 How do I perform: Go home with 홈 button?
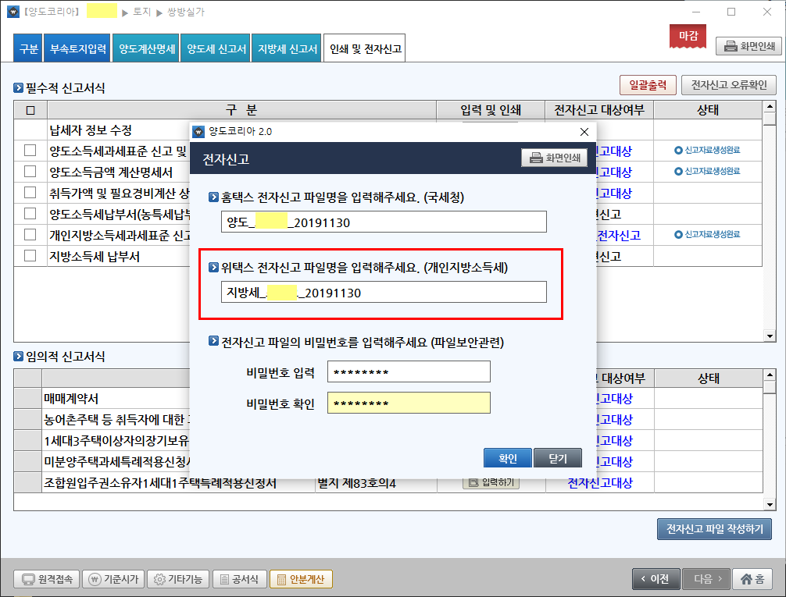[752, 579]
